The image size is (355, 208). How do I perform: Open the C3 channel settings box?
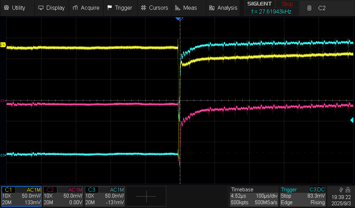(105, 196)
